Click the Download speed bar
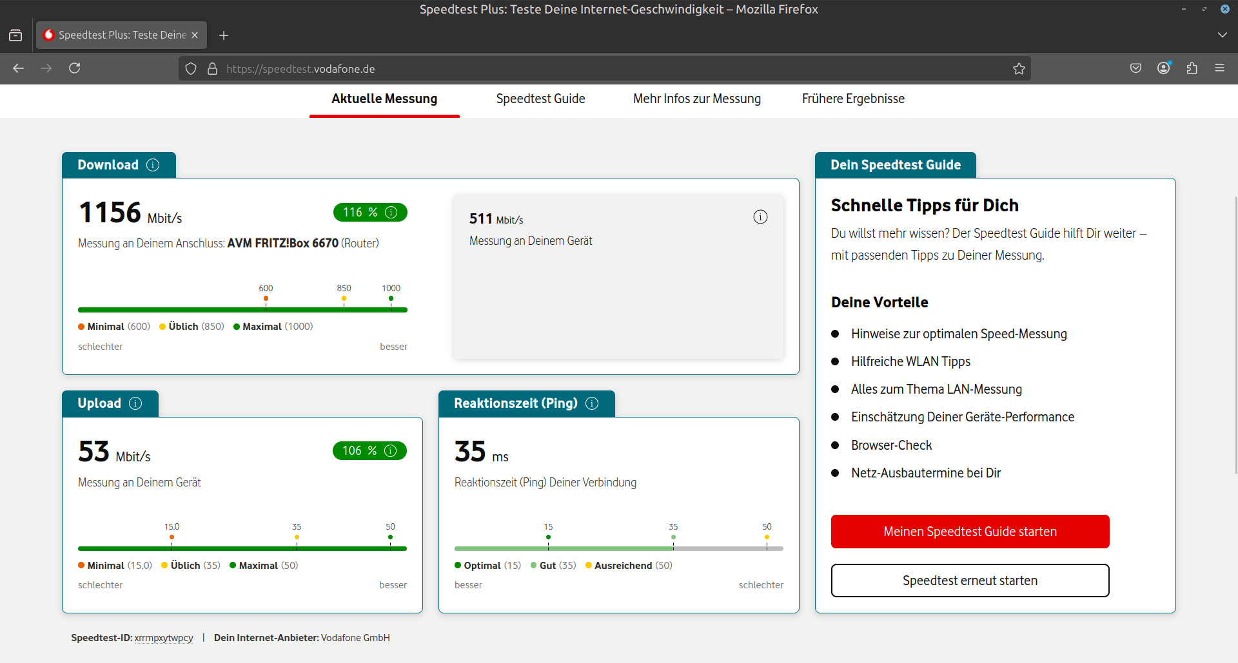This screenshot has width=1238, height=663. 242,310
